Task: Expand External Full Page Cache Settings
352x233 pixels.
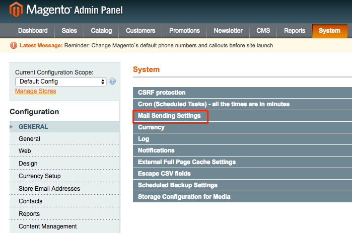Action: [186, 162]
